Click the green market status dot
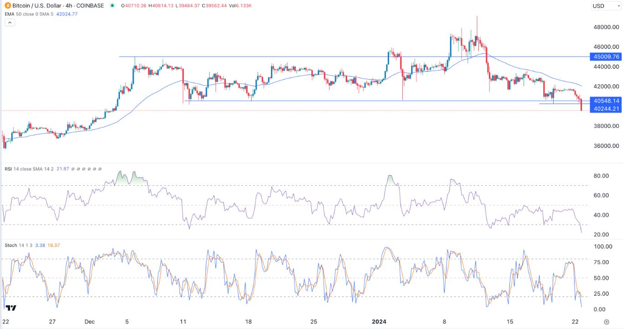 click(x=112, y=6)
